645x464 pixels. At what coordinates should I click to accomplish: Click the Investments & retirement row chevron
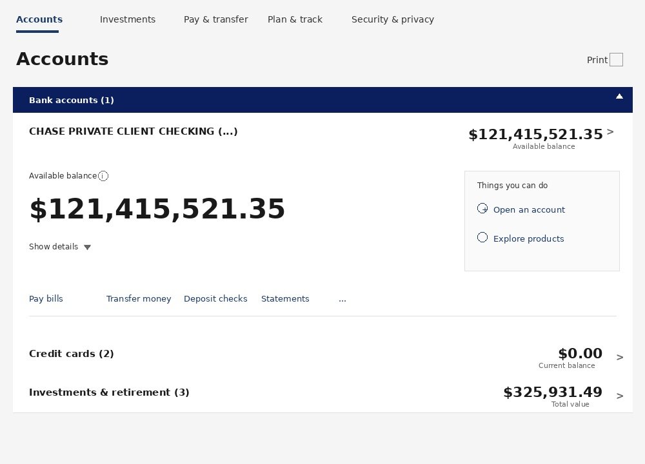pyautogui.click(x=619, y=396)
